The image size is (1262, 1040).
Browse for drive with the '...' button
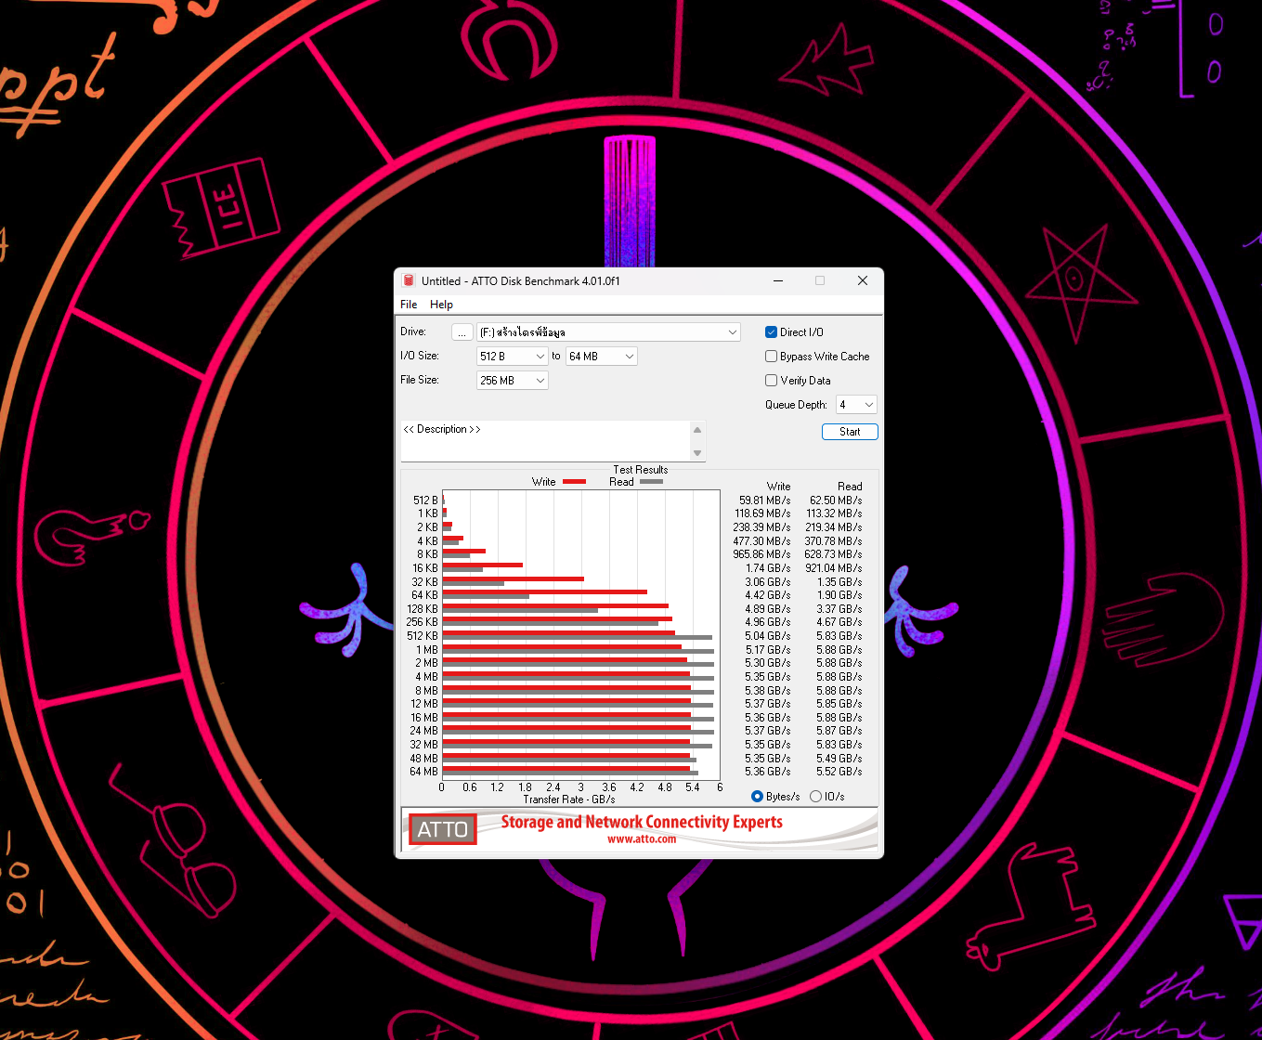pyautogui.click(x=462, y=332)
